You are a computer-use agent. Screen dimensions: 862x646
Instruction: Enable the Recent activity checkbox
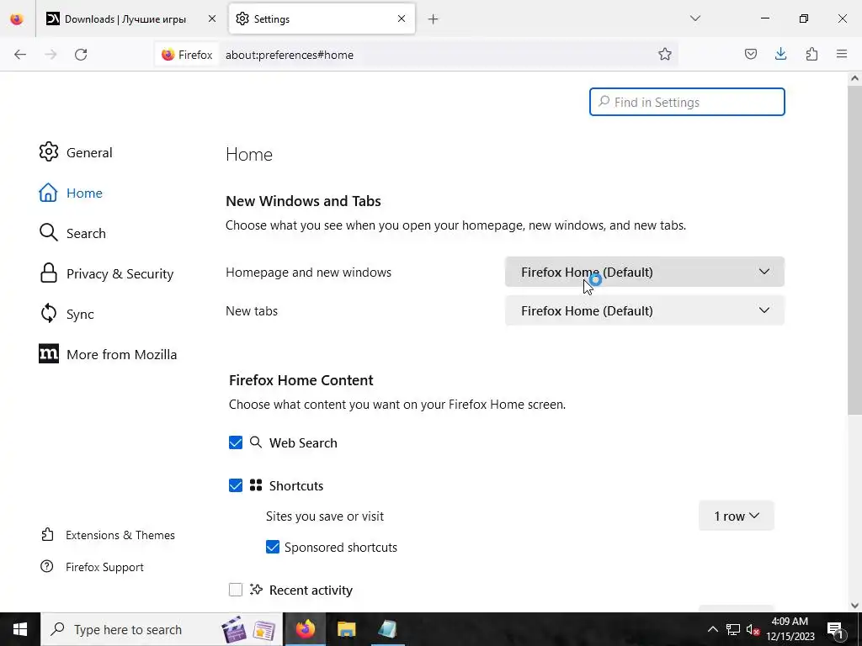[x=236, y=590]
